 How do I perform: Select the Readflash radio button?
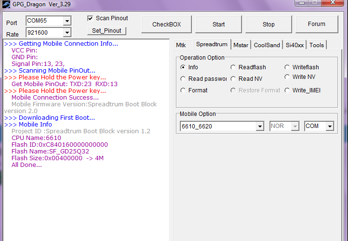tap(233, 67)
